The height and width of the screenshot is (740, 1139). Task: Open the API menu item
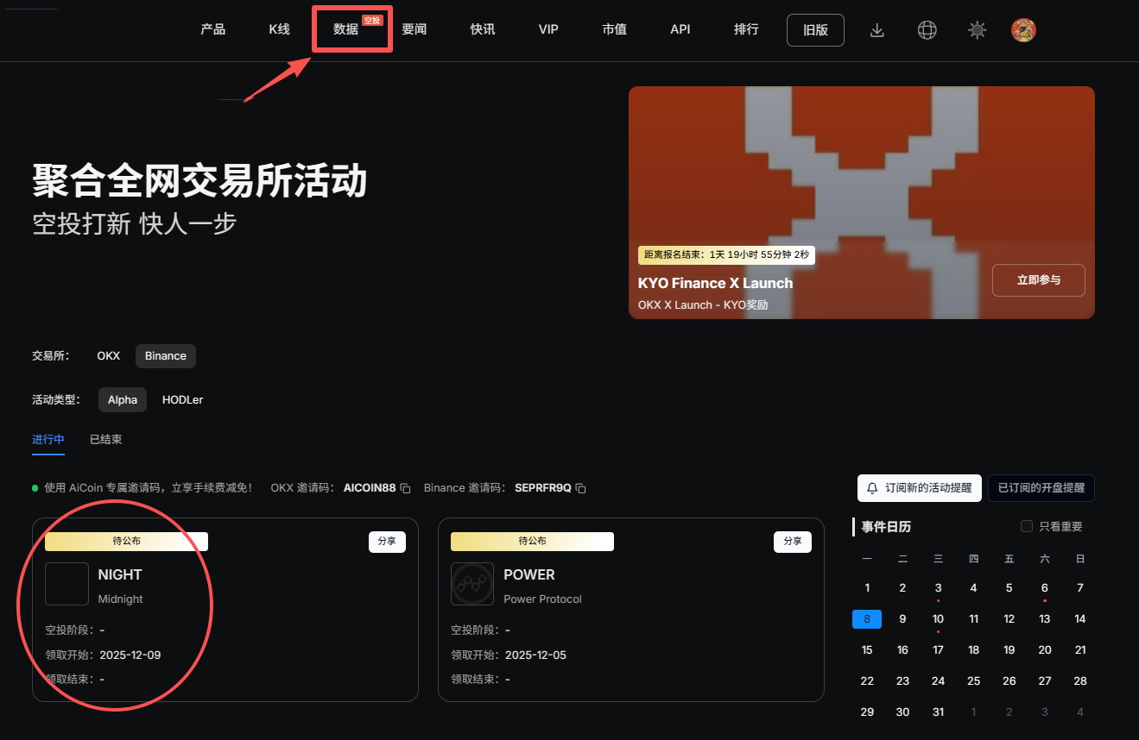680,29
